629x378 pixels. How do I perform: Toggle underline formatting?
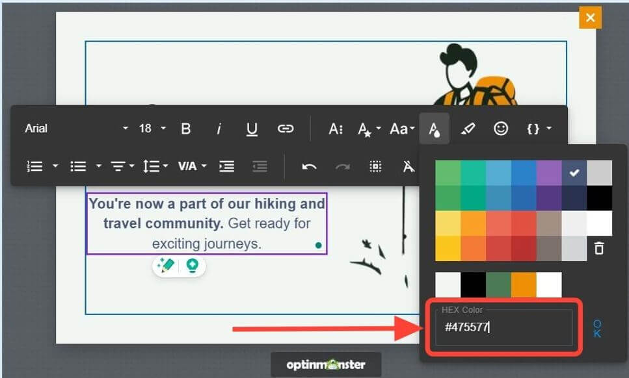(252, 129)
